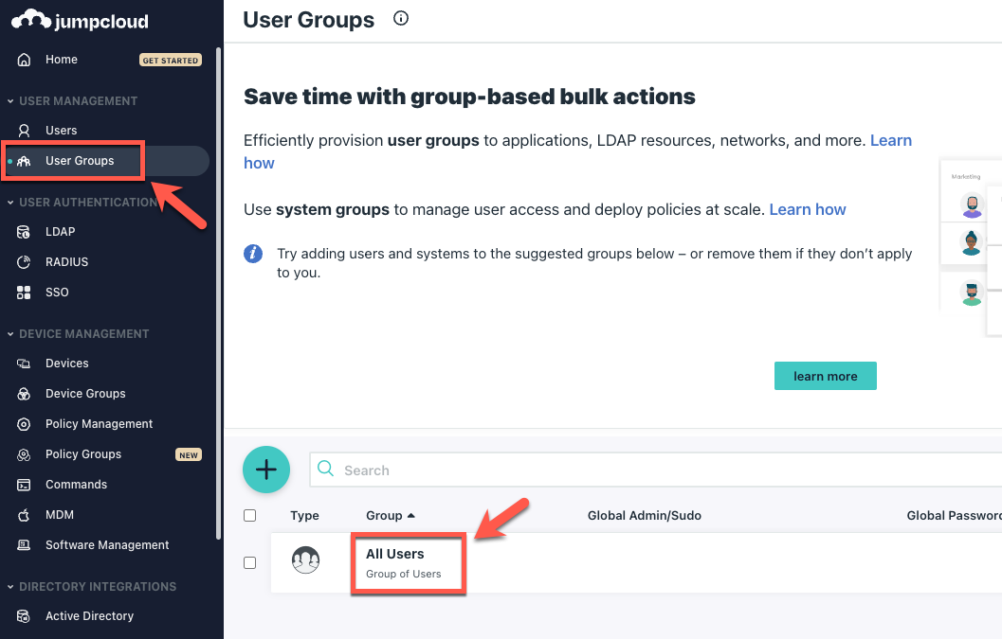
Task: Click the magnifier icon in search bar
Action: point(325,469)
